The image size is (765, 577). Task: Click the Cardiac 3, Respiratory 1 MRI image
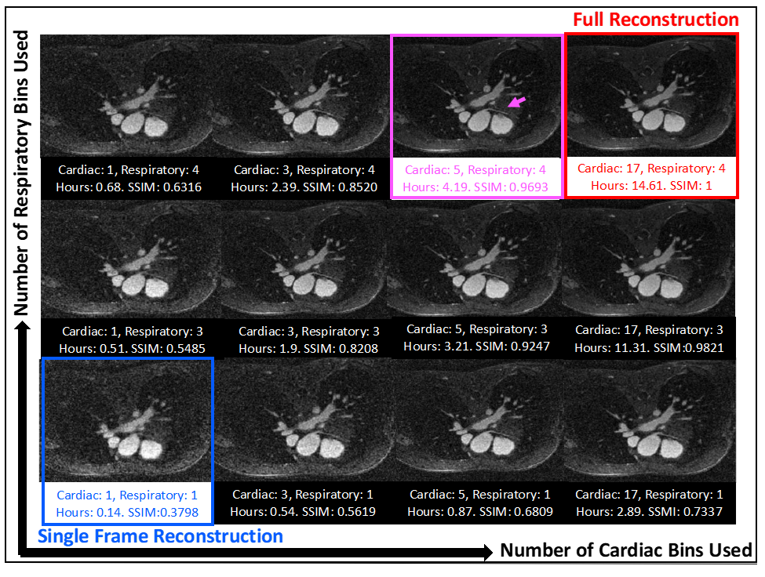302,421
